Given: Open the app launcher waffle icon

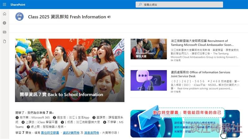Looking at the screenshot, I should click(4, 5).
